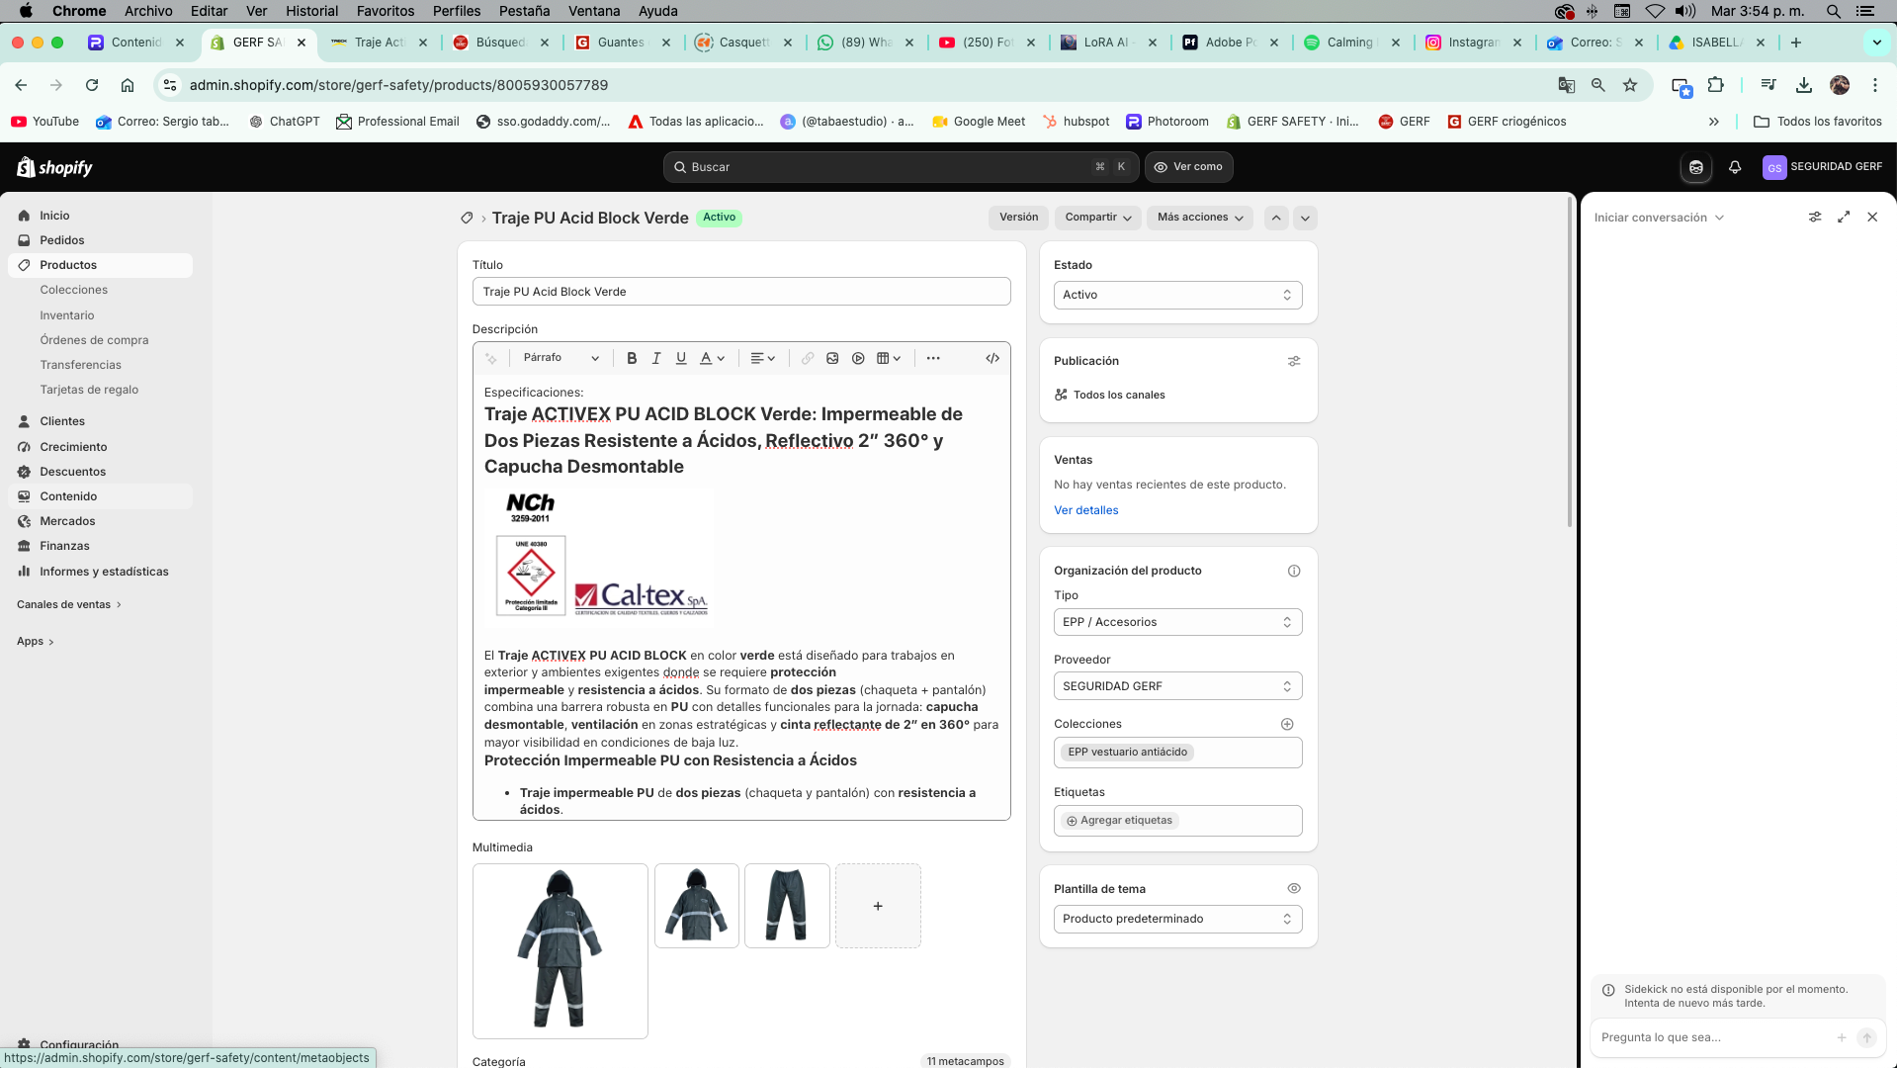
Task: Close the Sidekick conversation panel
Action: (x=1872, y=217)
